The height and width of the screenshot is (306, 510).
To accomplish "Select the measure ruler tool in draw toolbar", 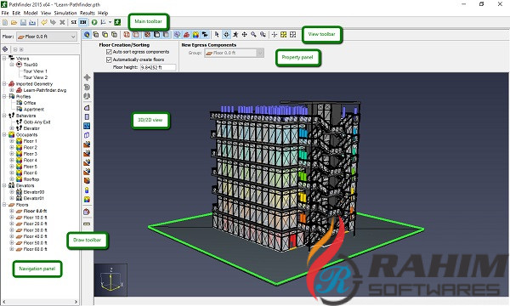I will (x=87, y=224).
